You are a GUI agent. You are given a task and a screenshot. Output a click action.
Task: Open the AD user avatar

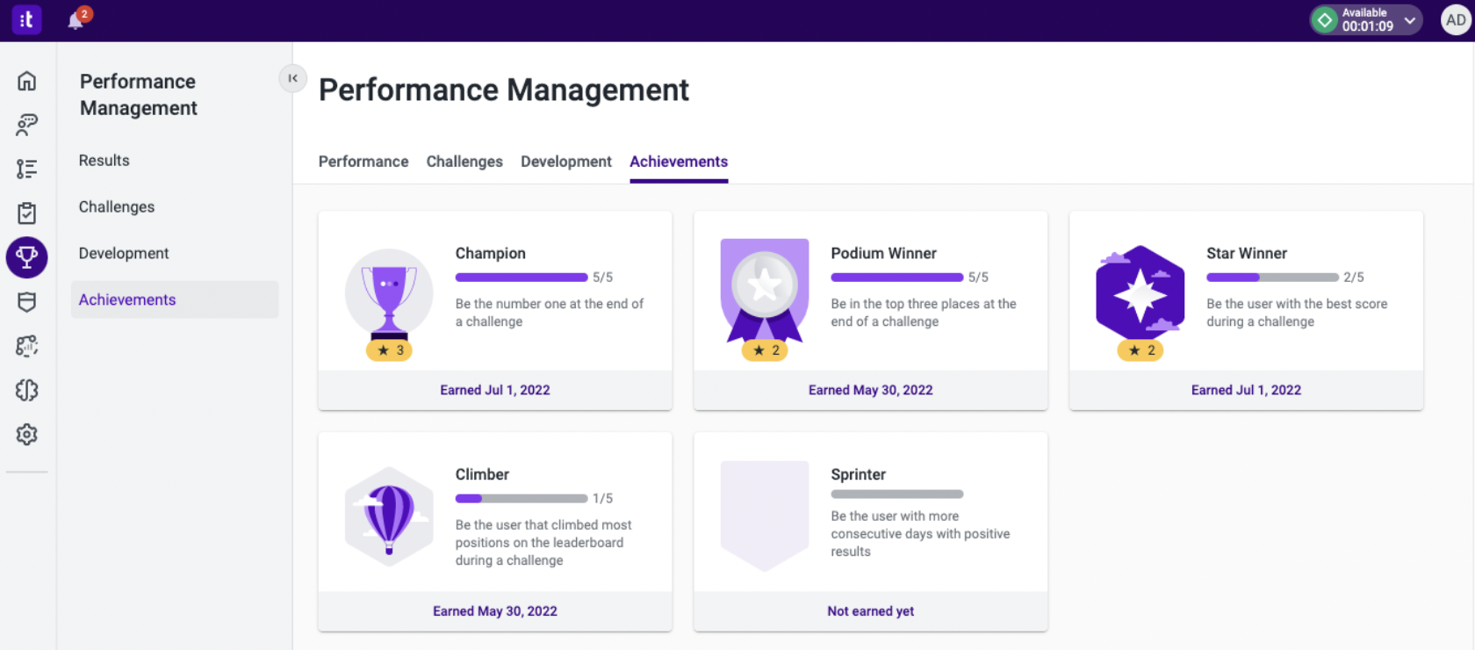point(1455,20)
